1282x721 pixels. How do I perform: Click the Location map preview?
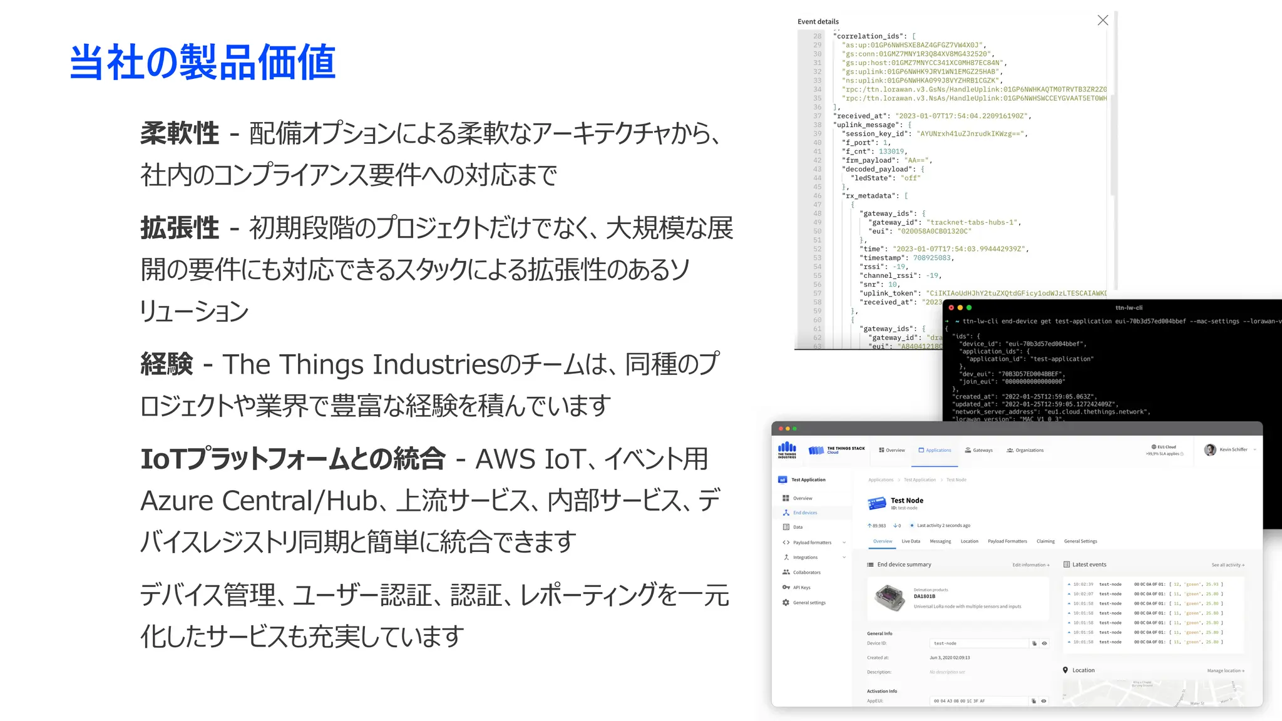(1153, 693)
